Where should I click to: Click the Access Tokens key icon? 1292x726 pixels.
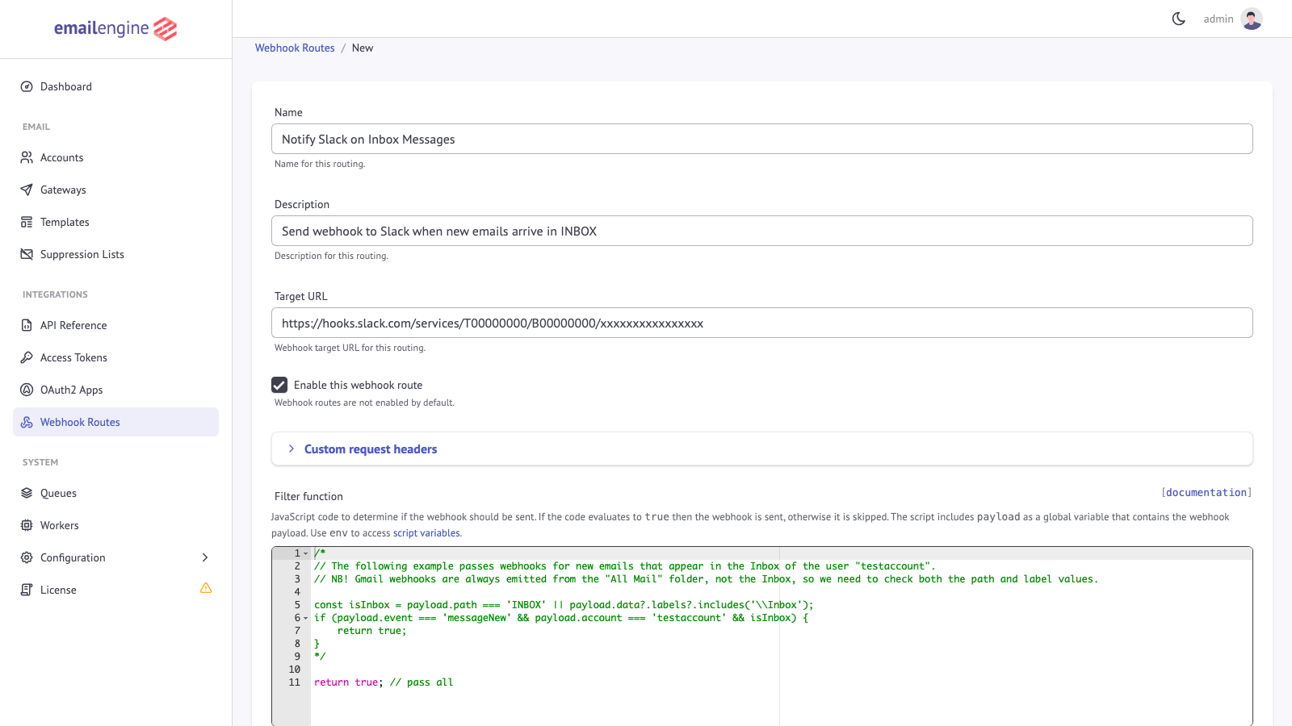27,357
